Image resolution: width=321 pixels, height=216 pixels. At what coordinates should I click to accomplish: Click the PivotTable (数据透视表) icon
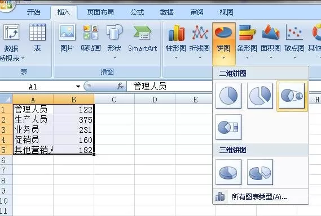[11, 32]
